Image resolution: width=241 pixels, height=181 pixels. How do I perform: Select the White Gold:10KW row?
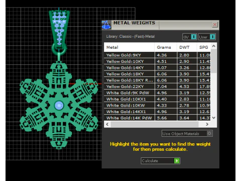point(157,106)
